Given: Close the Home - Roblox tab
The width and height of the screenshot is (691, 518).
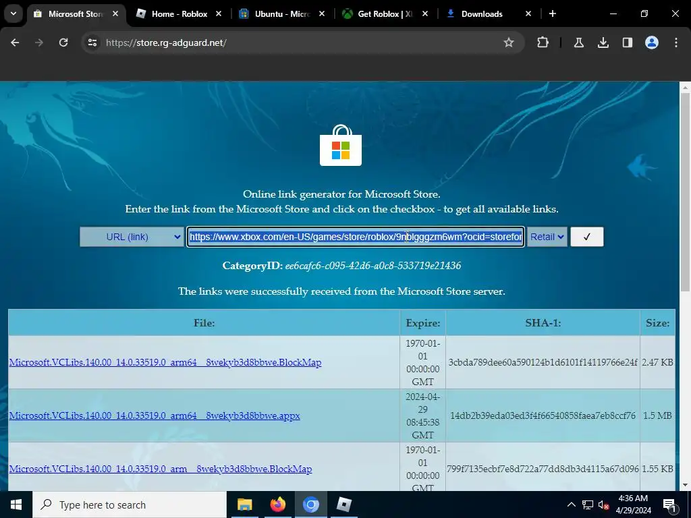Looking at the screenshot, I should (219, 13).
